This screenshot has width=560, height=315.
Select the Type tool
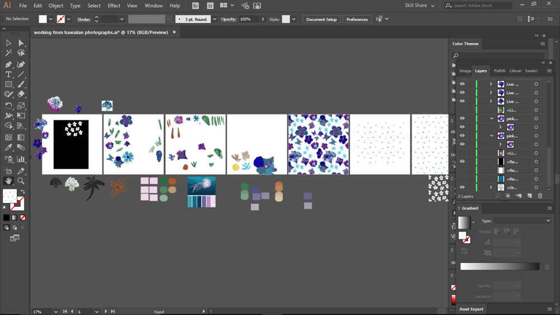pos(8,75)
